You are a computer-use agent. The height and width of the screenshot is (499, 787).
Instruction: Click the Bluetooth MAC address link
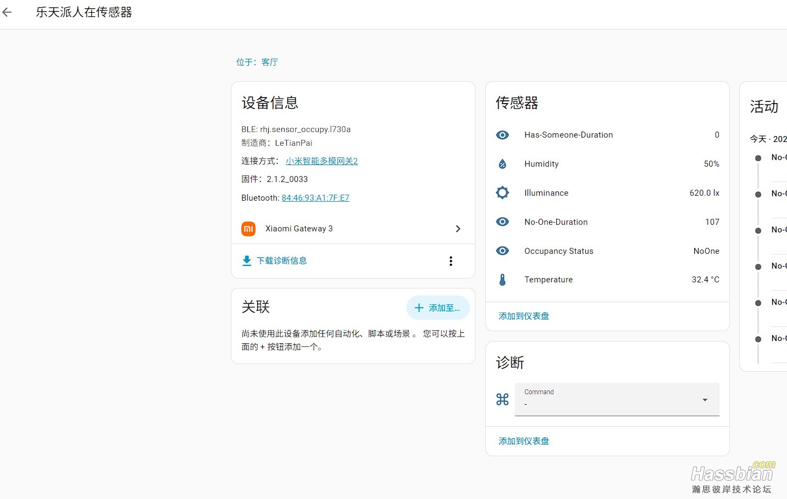(315, 198)
